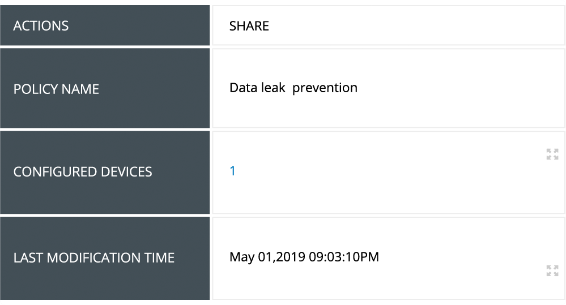
Task: Expand the Configured Devices row icon
Action: click(552, 154)
